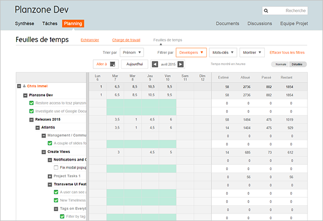Viewport: 323px width, 221px height.
Task: Toggle checkbox for Filter by tag task
Action: point(62,217)
